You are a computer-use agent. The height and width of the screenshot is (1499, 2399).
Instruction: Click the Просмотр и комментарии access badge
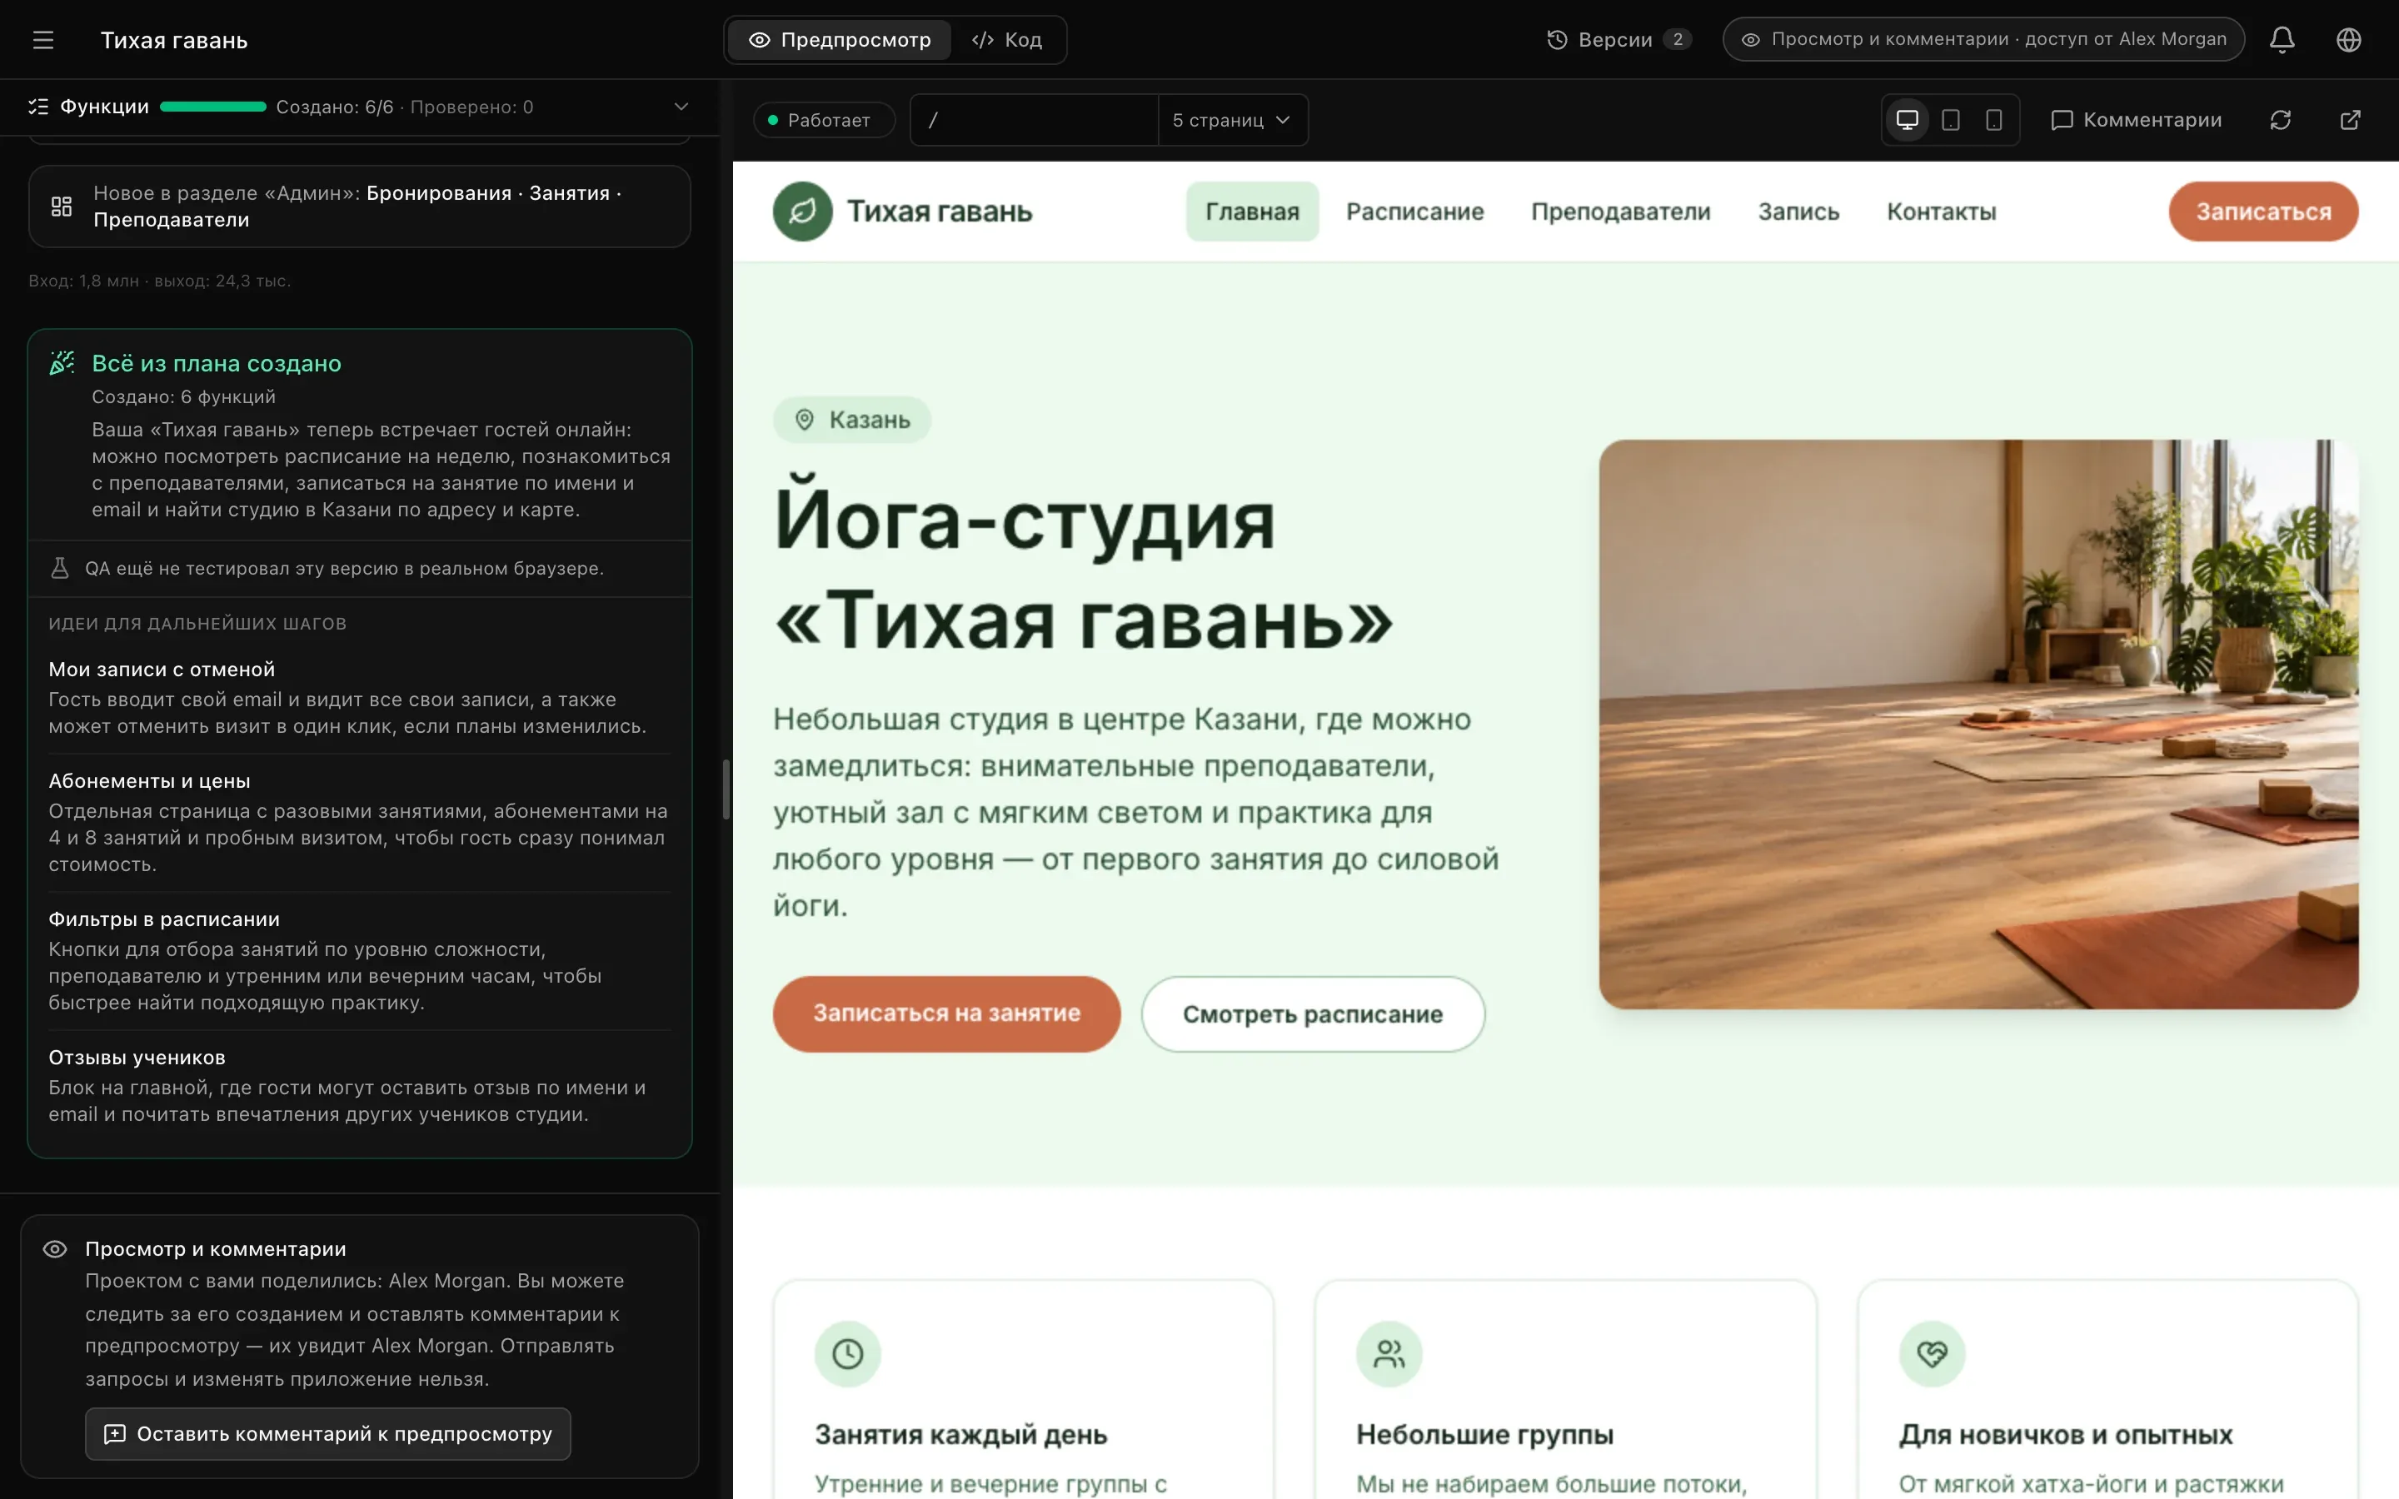click(x=1983, y=40)
